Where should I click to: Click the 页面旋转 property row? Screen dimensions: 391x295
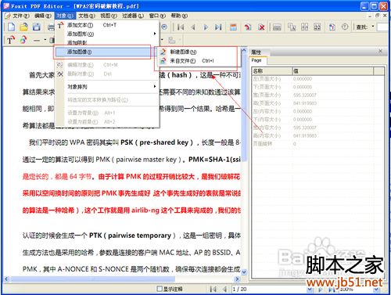point(317,144)
